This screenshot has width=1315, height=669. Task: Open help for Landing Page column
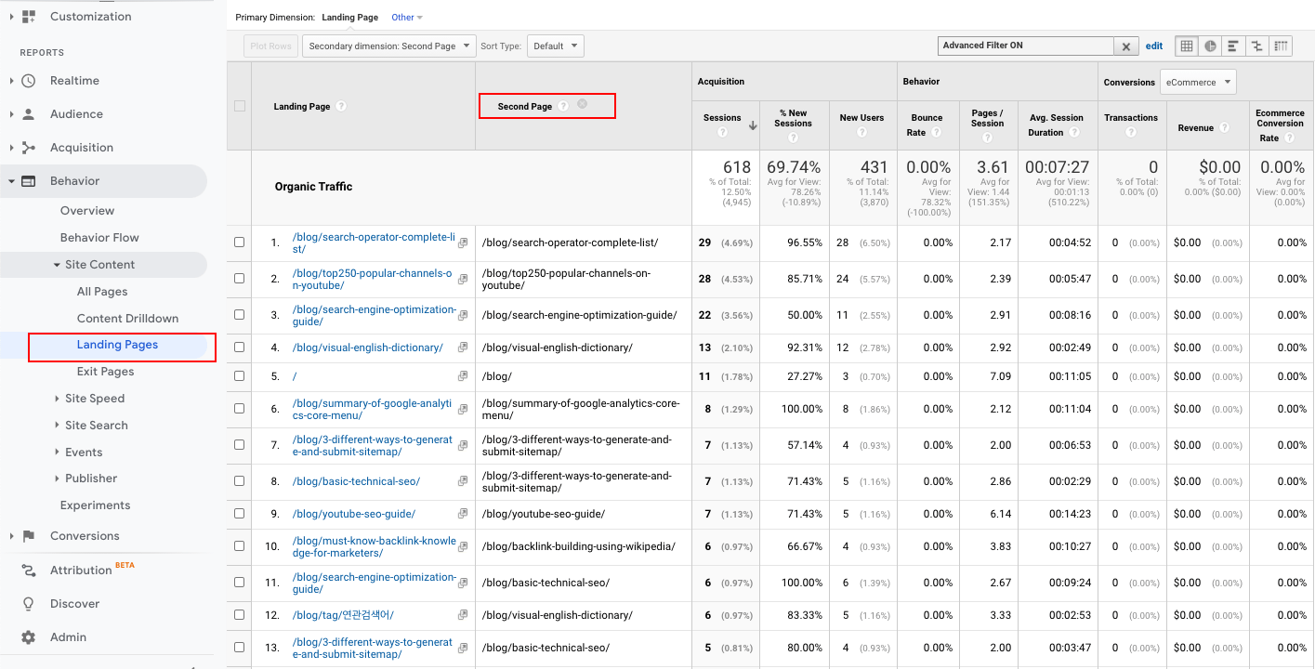341,106
